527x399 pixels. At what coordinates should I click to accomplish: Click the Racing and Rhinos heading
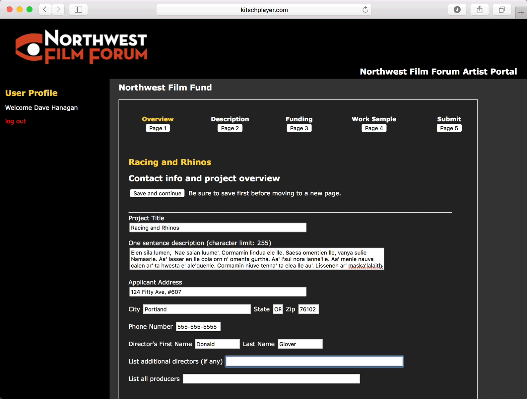tap(170, 162)
